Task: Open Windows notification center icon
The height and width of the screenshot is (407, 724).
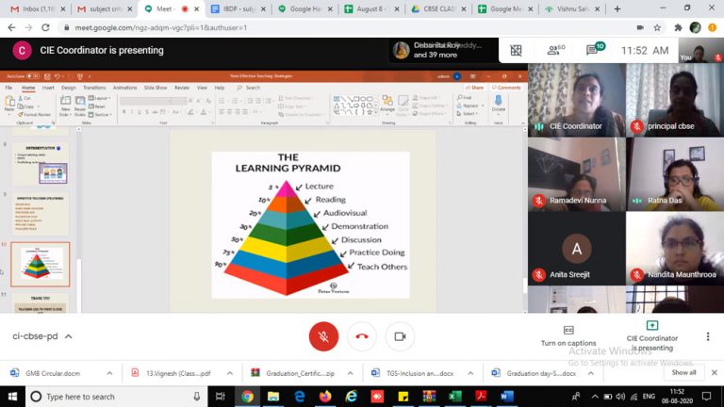Action: point(706,397)
